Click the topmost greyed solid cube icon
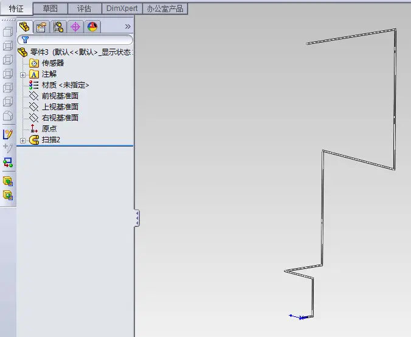The image size is (411, 337). [x=8, y=32]
